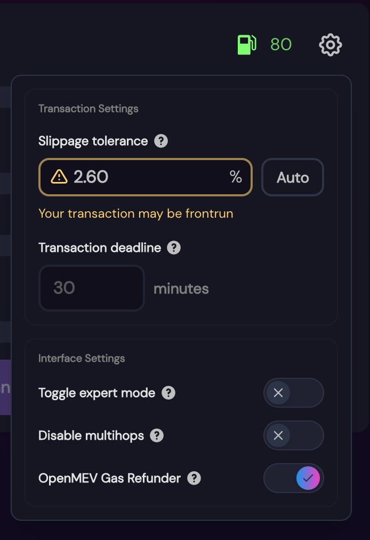Viewport: 370px width, 540px height.
Task: Switch off the OpenMEV Gas Refunder toggle
Action: point(294,478)
